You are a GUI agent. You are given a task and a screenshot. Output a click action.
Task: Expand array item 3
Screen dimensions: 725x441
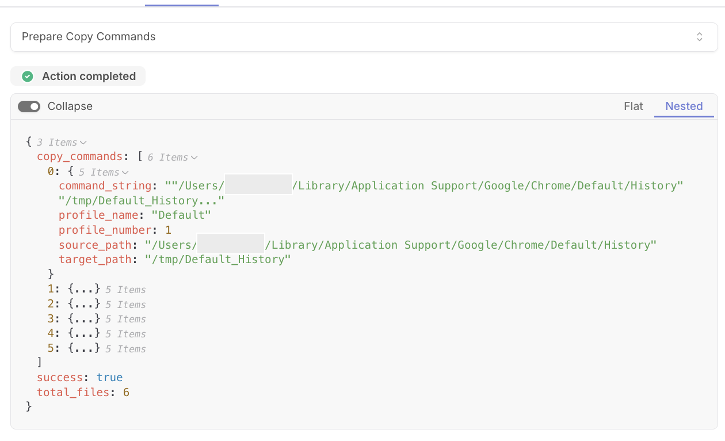(84, 318)
